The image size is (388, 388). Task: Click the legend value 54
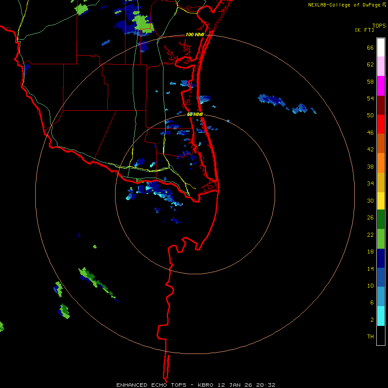(x=370, y=98)
